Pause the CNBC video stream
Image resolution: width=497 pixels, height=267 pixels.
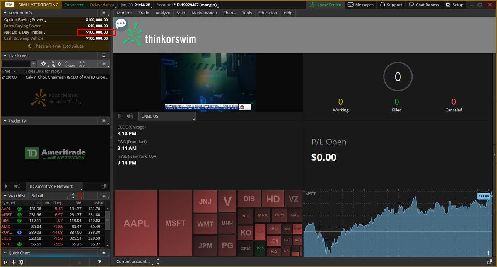click(119, 116)
